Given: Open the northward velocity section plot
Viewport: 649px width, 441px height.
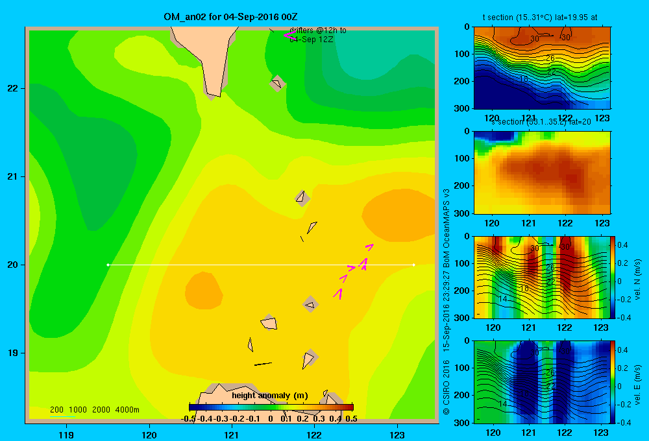Looking at the screenshot, I should tap(542, 277).
